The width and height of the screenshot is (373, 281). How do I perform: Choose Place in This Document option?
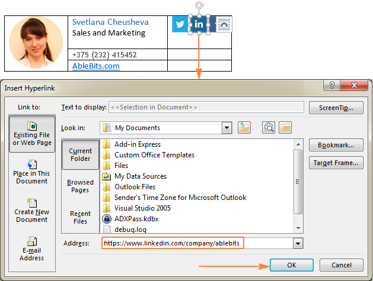tap(33, 172)
